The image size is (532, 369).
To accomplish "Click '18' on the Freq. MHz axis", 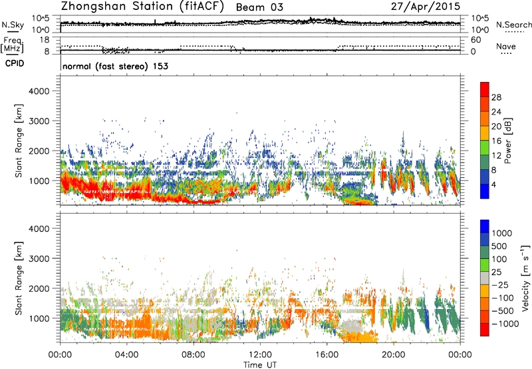I will pos(44,40).
